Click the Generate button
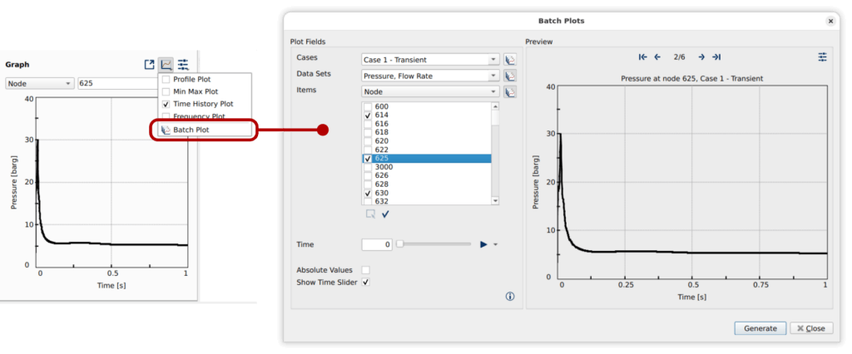The width and height of the screenshot is (852, 354). pos(760,328)
